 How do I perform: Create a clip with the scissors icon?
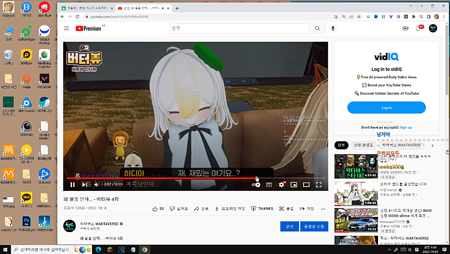pos(286,208)
